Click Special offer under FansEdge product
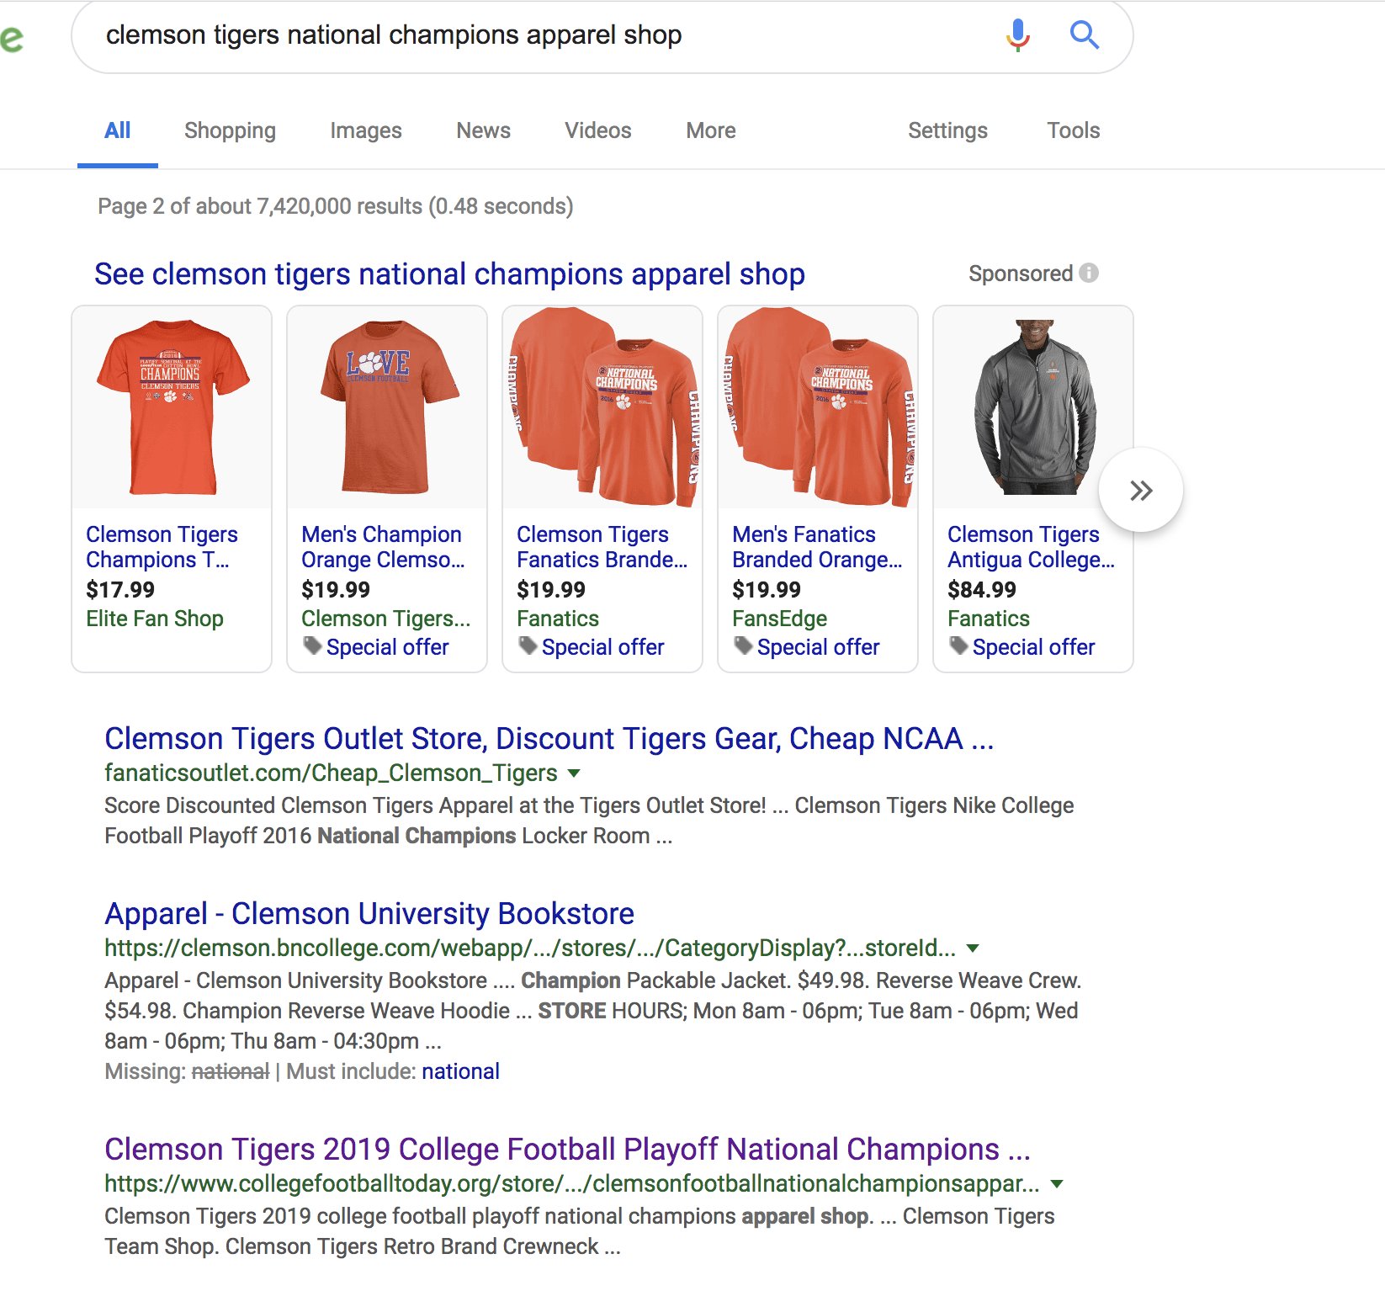1385x1291 pixels. pyautogui.click(x=819, y=647)
